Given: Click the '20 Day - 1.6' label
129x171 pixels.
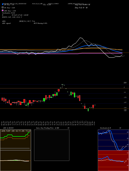Looking at the screenshot, I should point(9,5).
